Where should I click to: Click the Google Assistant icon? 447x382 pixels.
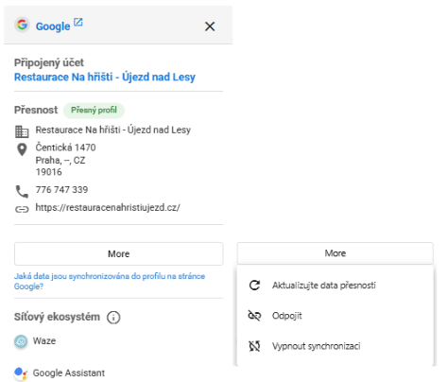click(21, 373)
